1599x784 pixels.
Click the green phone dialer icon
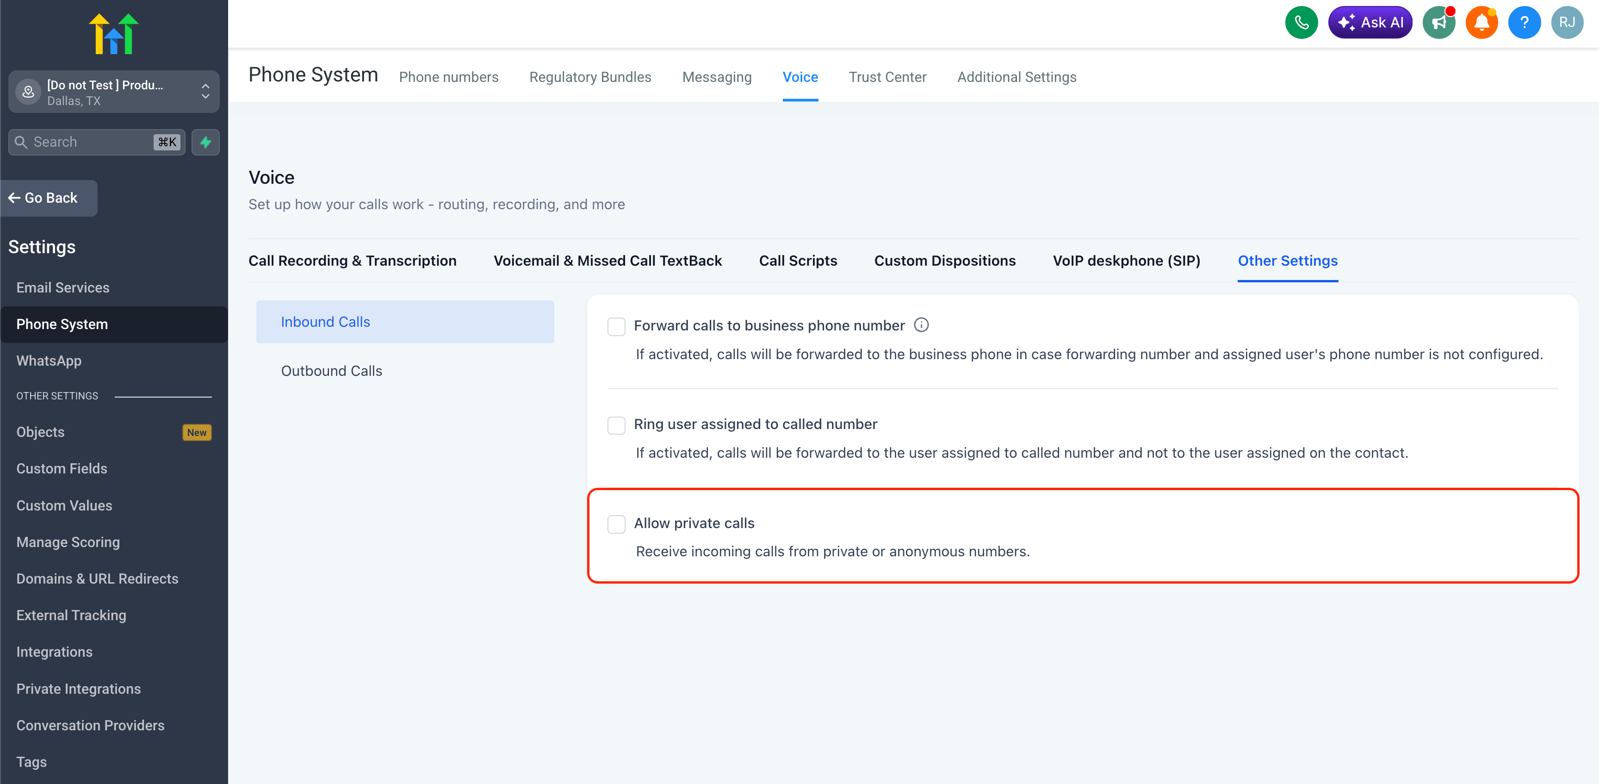click(1301, 23)
